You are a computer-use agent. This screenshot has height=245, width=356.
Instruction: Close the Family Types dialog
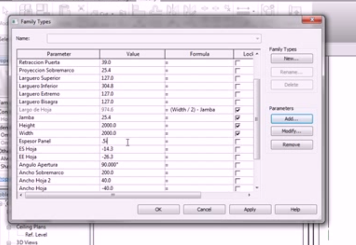point(312,20)
